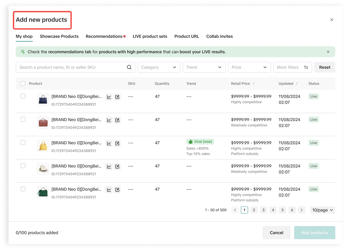The width and height of the screenshot is (346, 250).
Task: Go to next page arrow in pagination
Action: 301,210
